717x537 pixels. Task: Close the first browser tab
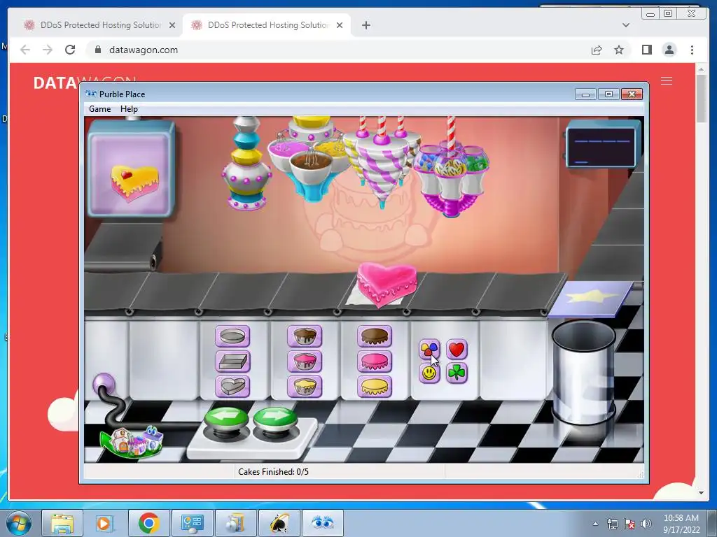click(172, 25)
